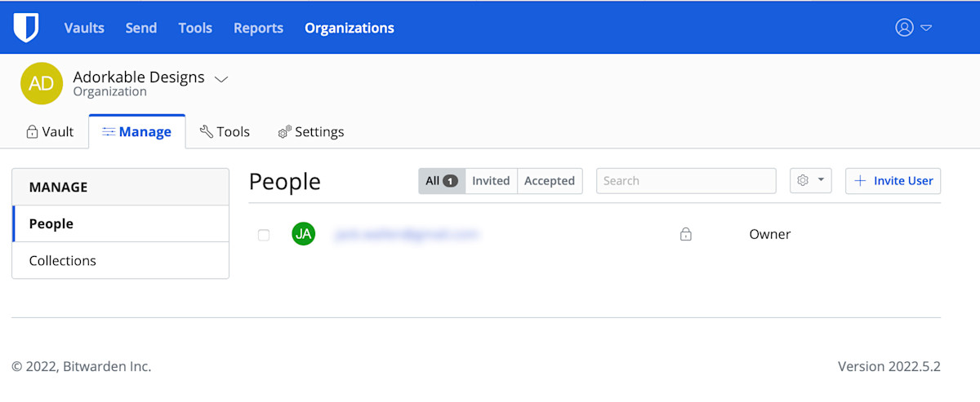This screenshot has width=980, height=402.
Task: Filter people by Accepted status
Action: tap(550, 181)
